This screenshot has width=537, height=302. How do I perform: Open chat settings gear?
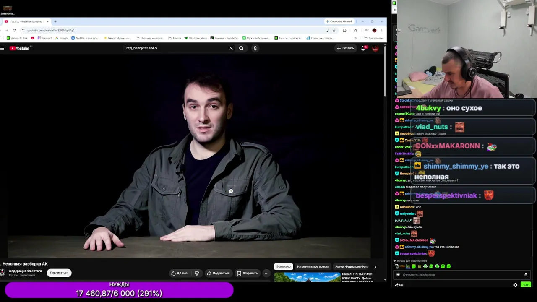pos(515,285)
